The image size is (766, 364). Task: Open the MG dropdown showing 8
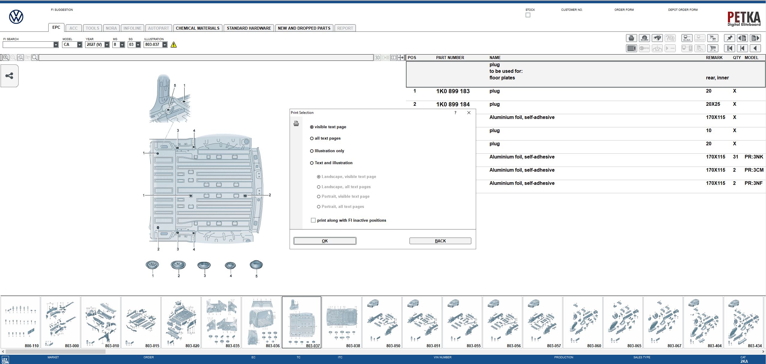point(122,45)
